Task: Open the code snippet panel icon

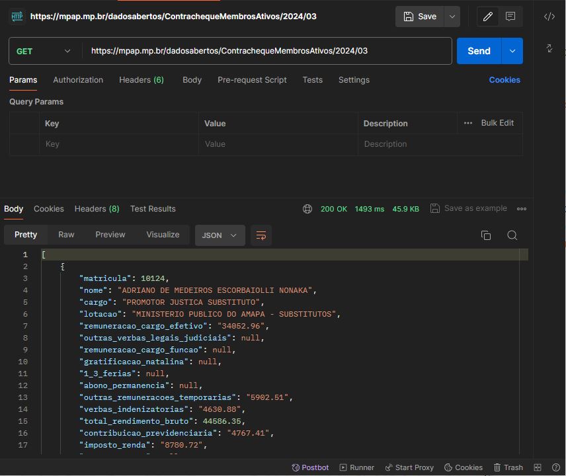Action: [x=549, y=17]
